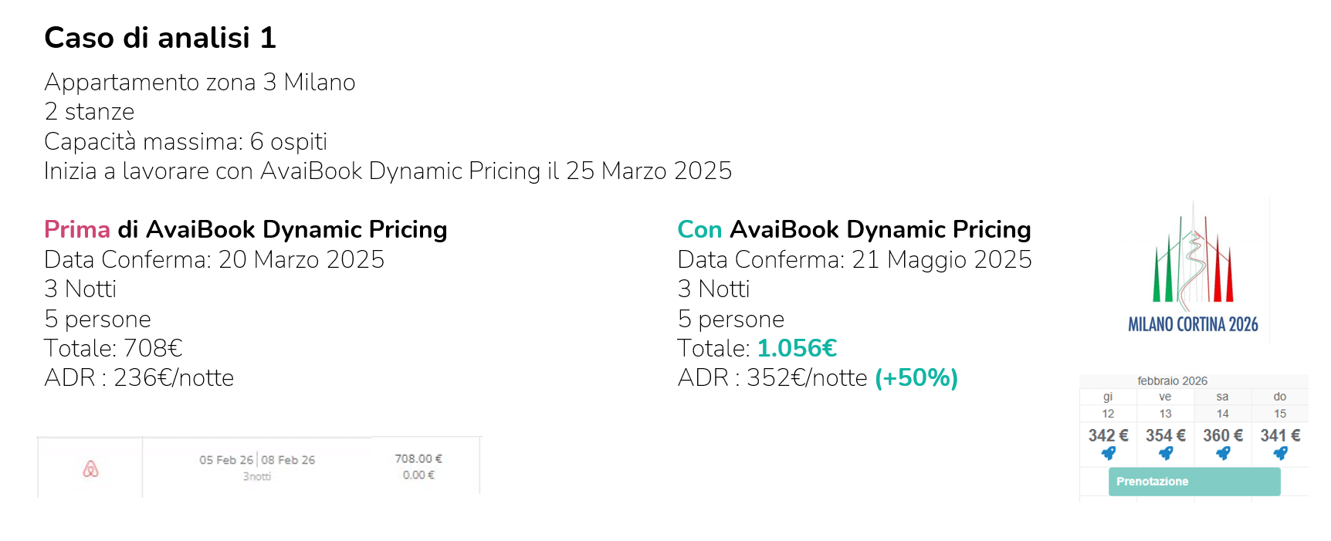Click the 'Caso di analisi 1' title
The image size is (1331, 541).
coord(160,38)
